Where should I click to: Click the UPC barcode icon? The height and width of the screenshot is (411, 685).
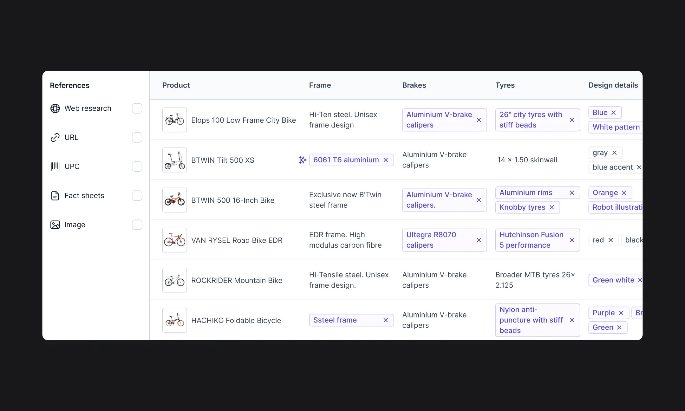pyautogui.click(x=55, y=166)
